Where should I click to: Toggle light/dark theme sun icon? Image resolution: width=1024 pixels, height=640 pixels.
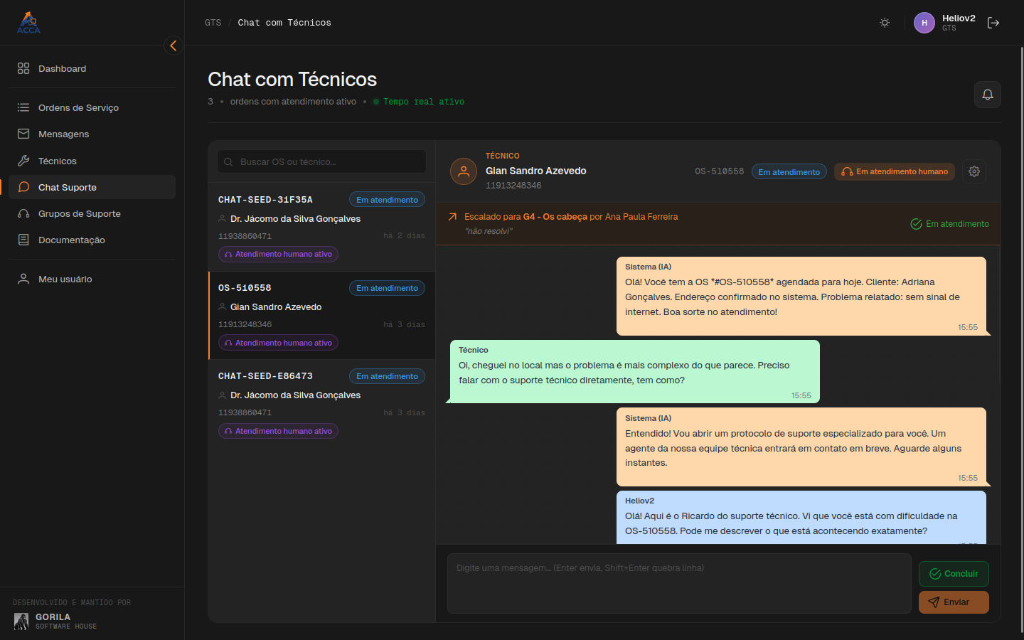pos(885,23)
